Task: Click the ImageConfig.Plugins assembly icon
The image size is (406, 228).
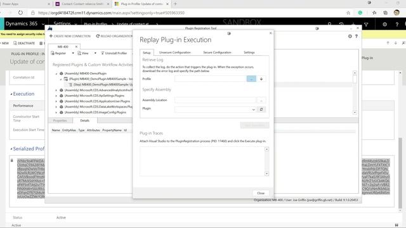Action: 62,113
